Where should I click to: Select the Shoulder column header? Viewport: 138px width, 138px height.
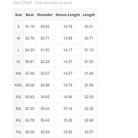pos(45,15)
